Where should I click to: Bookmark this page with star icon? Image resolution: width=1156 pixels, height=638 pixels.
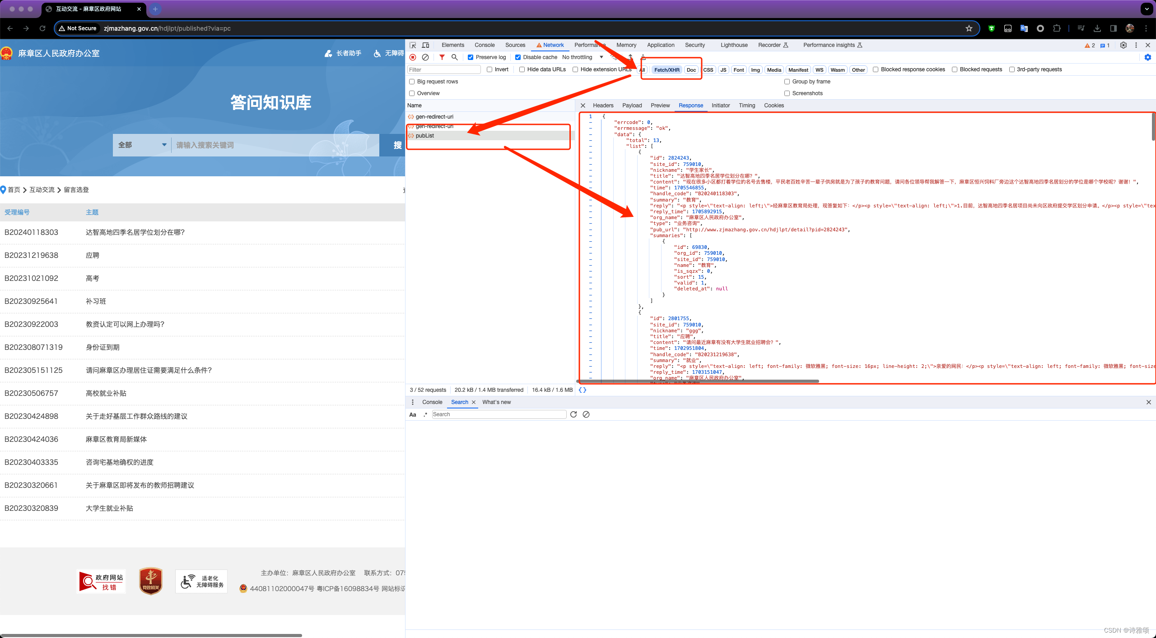coord(969,28)
